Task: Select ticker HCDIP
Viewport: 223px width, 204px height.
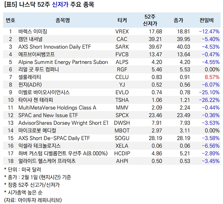Action: click(x=122, y=154)
